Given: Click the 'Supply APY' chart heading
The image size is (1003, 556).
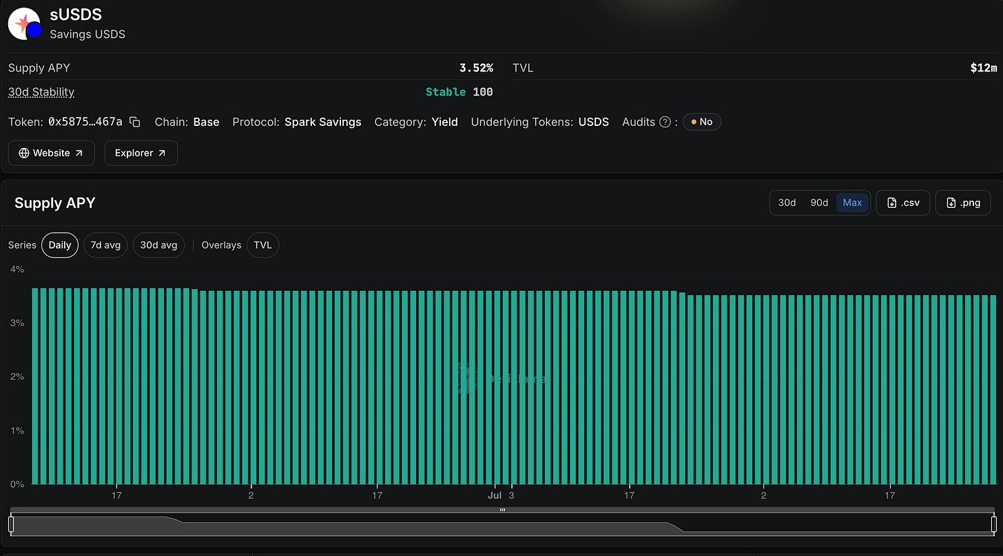Looking at the screenshot, I should pos(54,202).
